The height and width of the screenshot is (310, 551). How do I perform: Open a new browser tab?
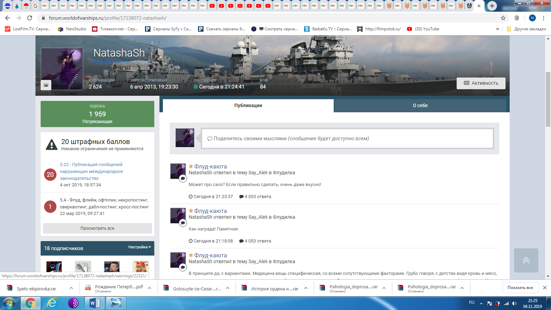click(492, 6)
